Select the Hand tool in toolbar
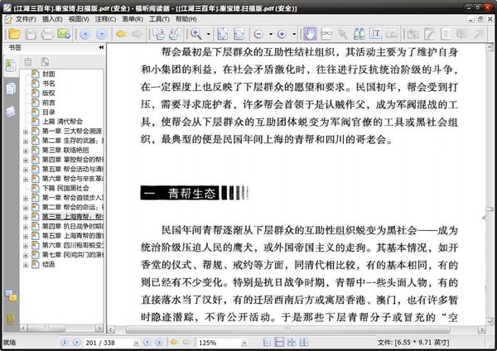497x351 pixels. (309, 34)
